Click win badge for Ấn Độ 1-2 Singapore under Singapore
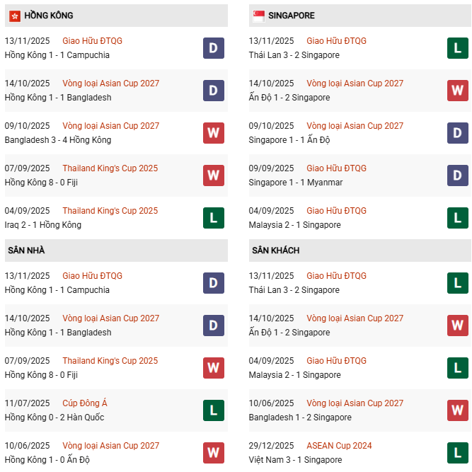The width and height of the screenshot is (472, 472). (x=457, y=91)
